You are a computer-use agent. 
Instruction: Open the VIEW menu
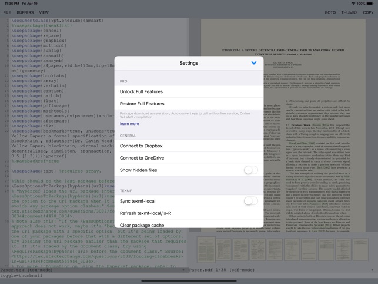click(x=44, y=12)
